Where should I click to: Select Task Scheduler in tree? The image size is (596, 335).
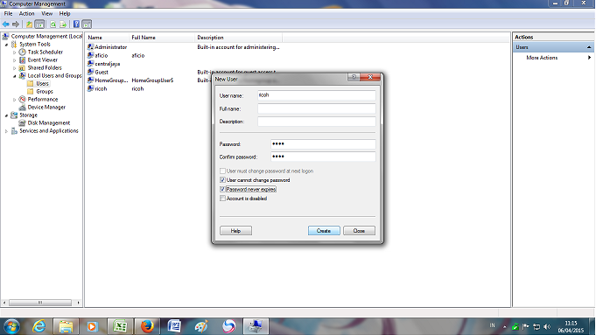click(45, 52)
